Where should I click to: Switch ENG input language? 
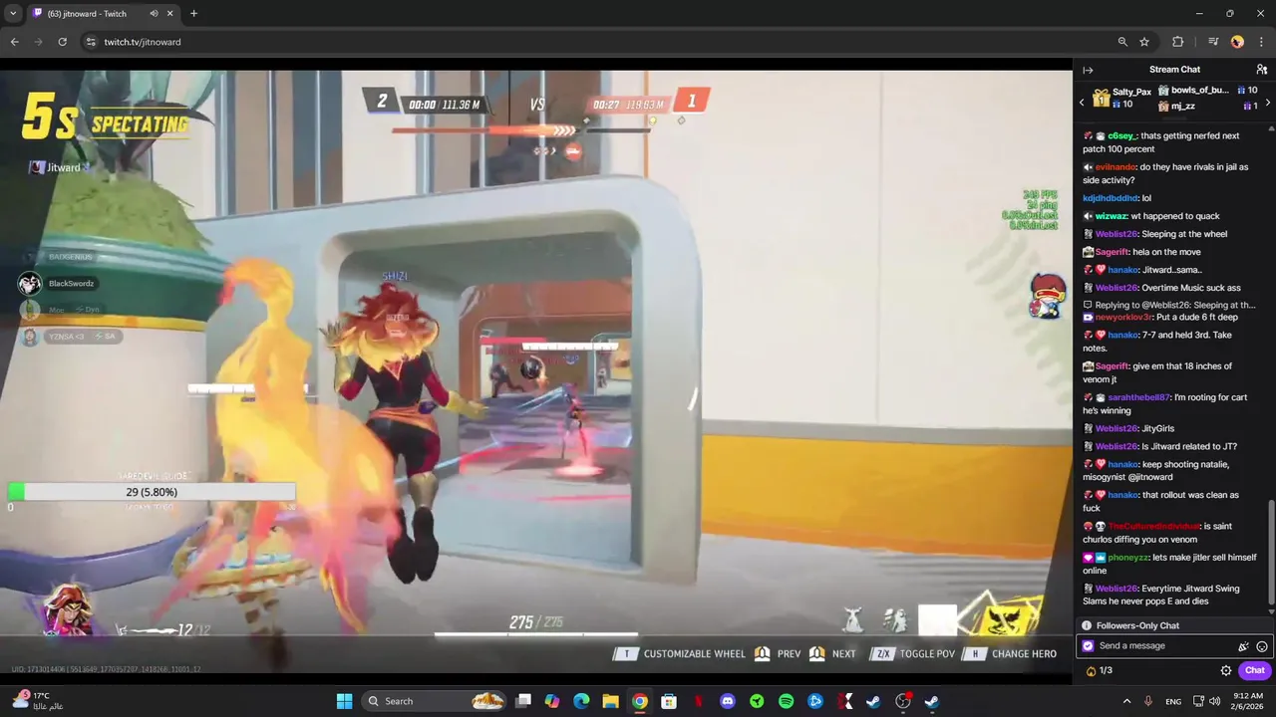[x=1173, y=701]
